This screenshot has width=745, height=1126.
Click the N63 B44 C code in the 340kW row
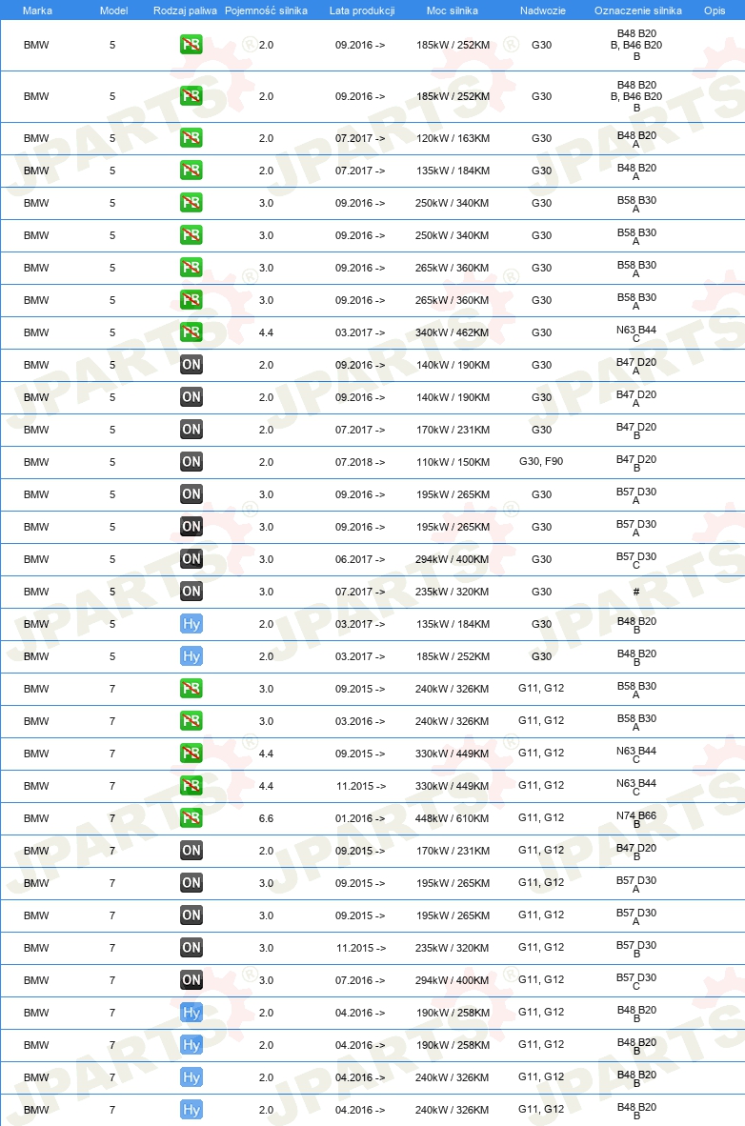pos(636,333)
